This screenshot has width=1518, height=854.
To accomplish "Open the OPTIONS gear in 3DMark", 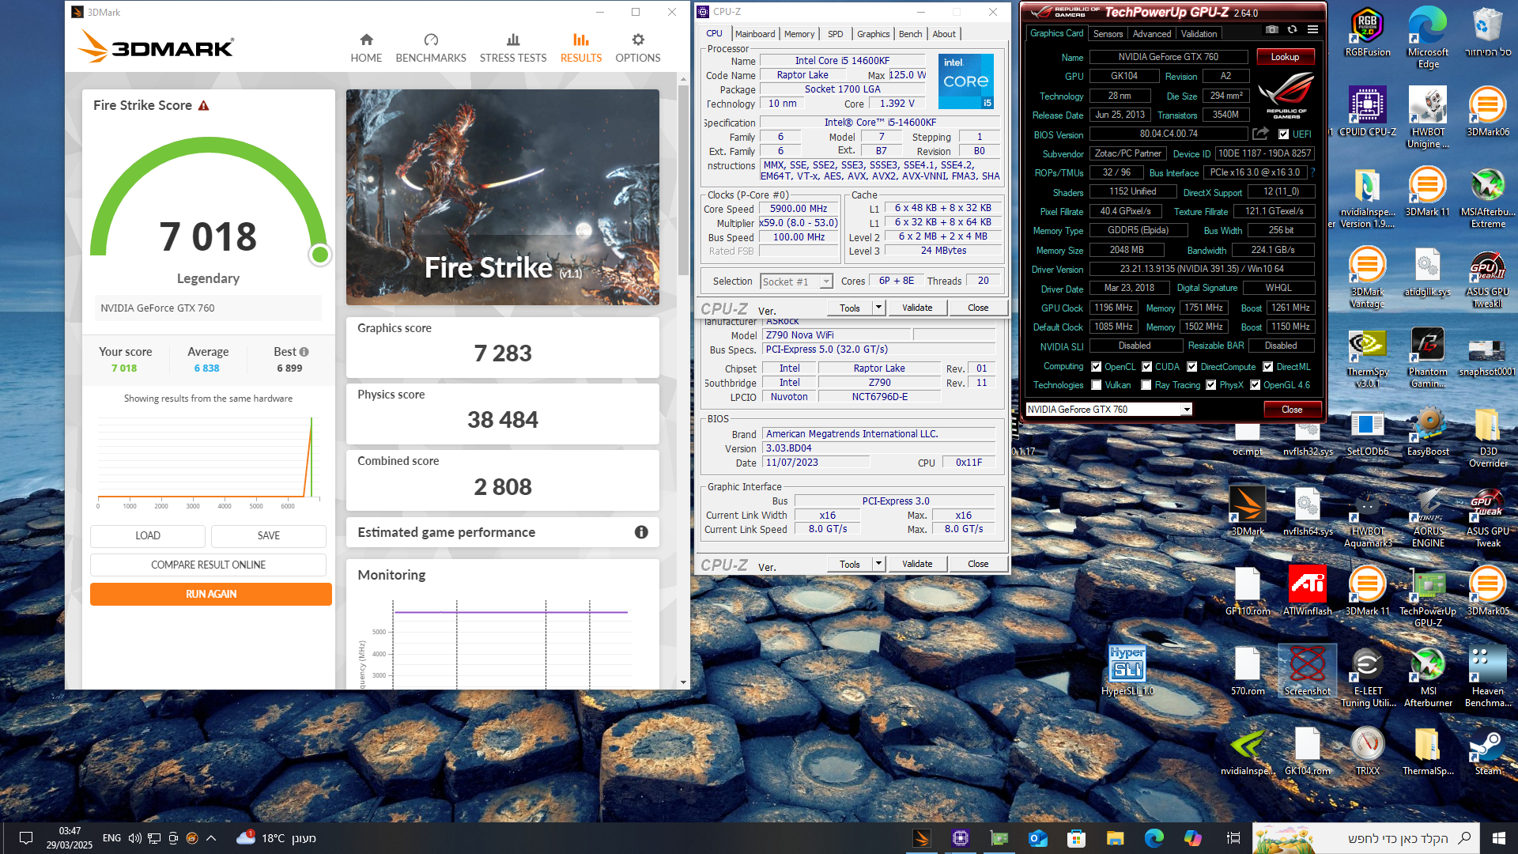I will pyautogui.click(x=638, y=48).
